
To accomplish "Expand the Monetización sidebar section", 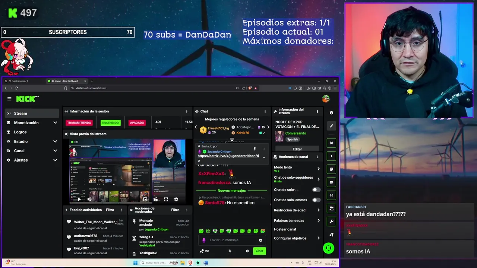I will pyautogui.click(x=55, y=123).
